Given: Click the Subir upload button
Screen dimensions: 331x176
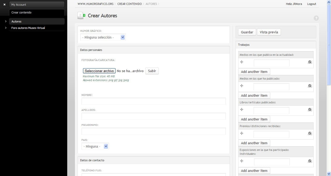Looking at the screenshot, I should coord(152,71).
